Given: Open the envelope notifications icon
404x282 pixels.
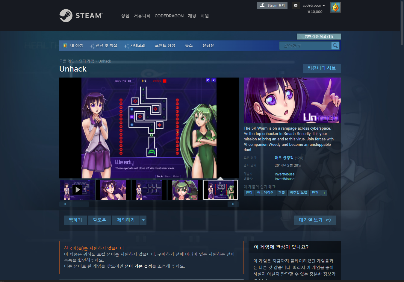Looking at the screenshot, I should point(296,5).
